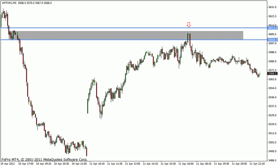Viewport: 278px width, 166px height.
Task: Click the 5563.0 price axis label
Action: tap(273, 79)
